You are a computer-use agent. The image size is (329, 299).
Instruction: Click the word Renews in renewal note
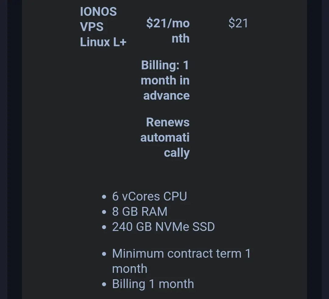coord(168,122)
